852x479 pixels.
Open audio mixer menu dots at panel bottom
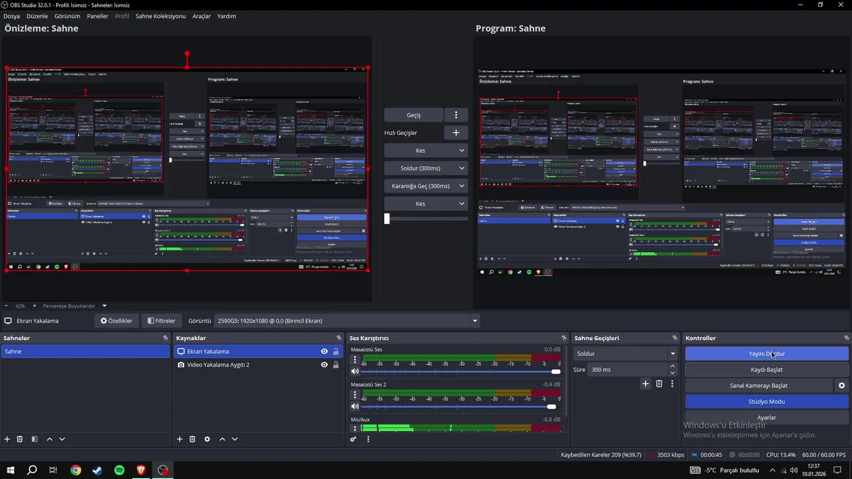368,439
